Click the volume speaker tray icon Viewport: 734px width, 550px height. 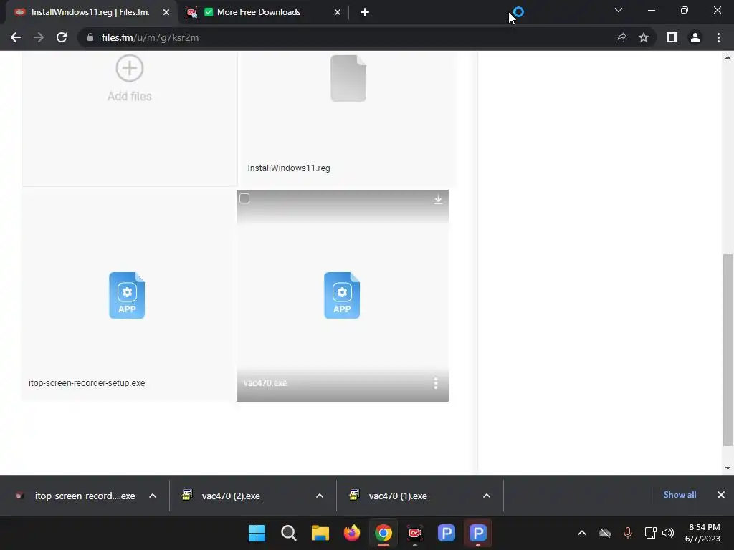click(668, 533)
